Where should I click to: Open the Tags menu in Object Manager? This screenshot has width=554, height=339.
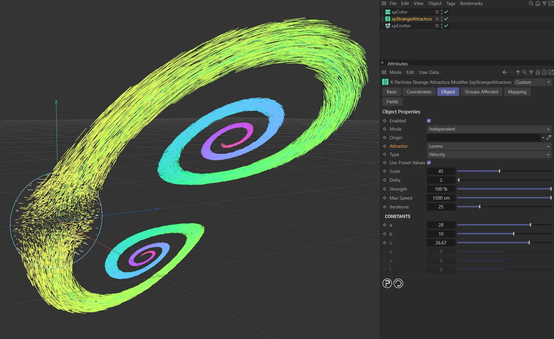(450, 3)
